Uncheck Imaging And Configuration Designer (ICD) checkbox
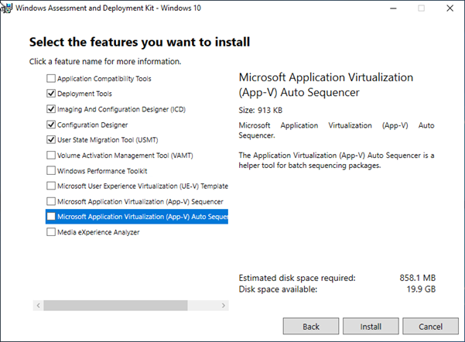The height and width of the screenshot is (342, 465). tap(51, 109)
